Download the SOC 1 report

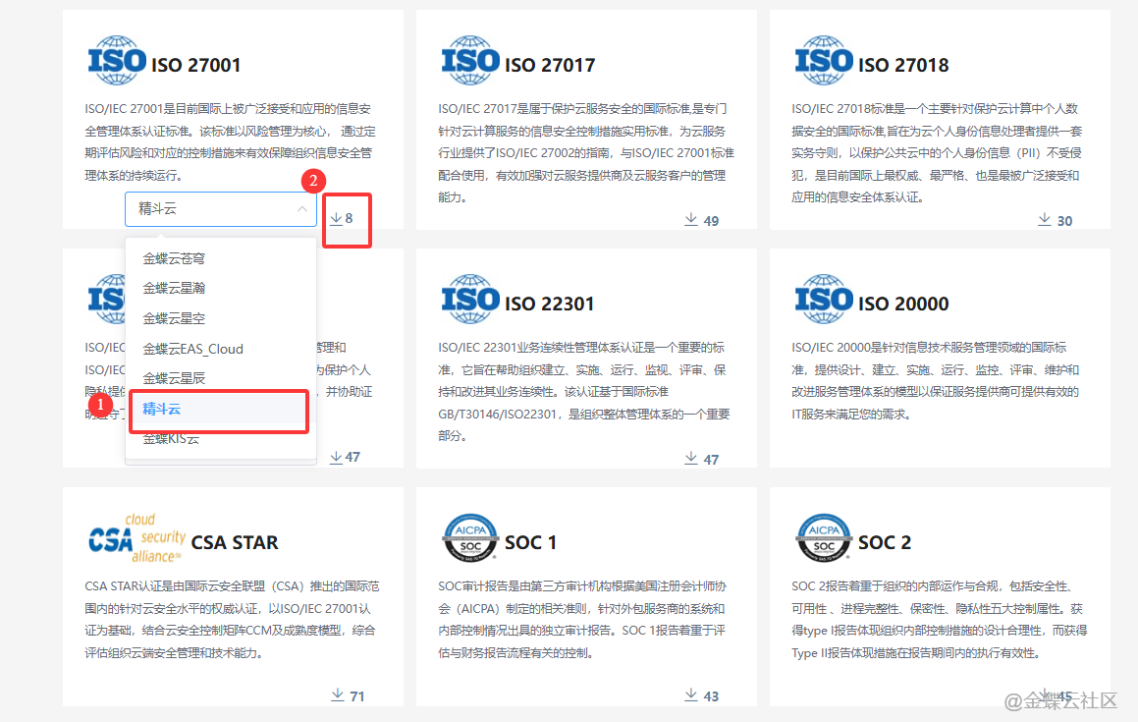coord(691,695)
